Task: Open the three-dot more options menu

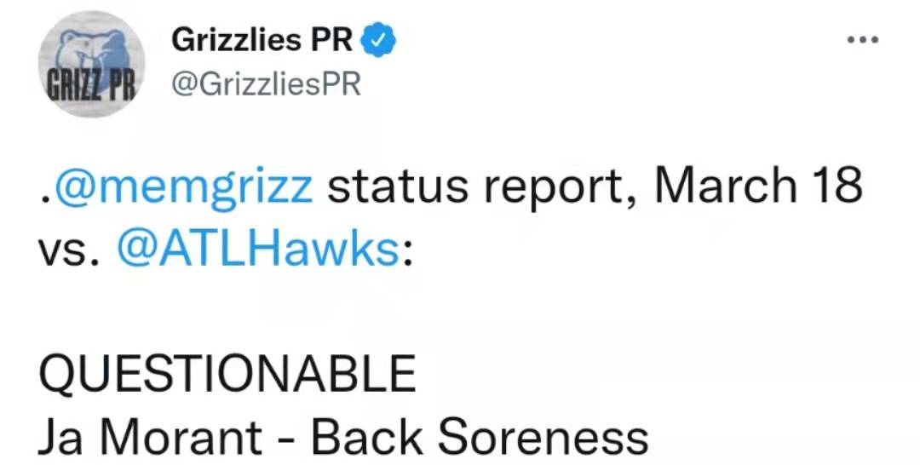Action: (x=863, y=40)
